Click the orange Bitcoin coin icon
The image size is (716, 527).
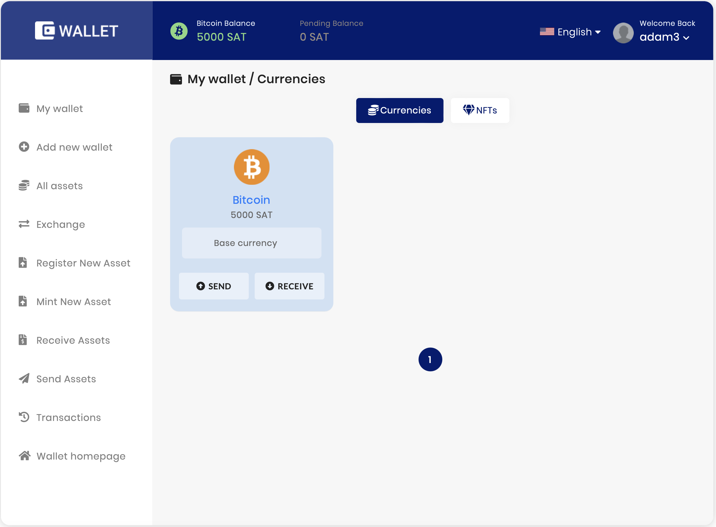[251, 167]
